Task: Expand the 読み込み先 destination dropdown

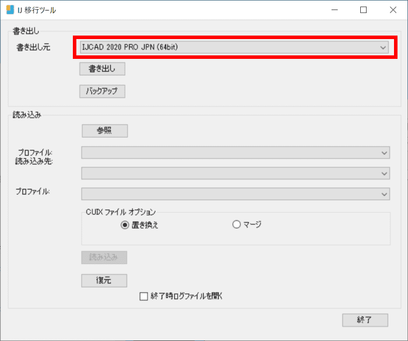Action: 235,173
